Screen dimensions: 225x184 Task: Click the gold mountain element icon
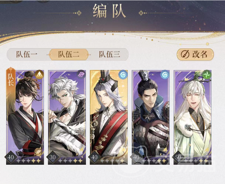click(x=39, y=74)
